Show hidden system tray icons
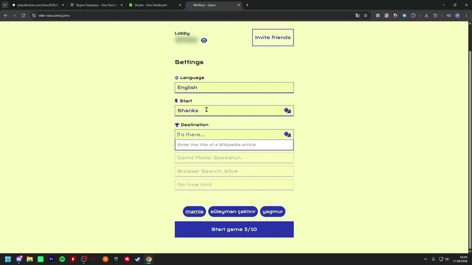This screenshot has height=265, width=472. click(425, 259)
